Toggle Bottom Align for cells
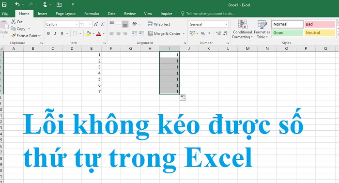Image resolution: width=339 pixels, height=183 pixels. [125, 24]
